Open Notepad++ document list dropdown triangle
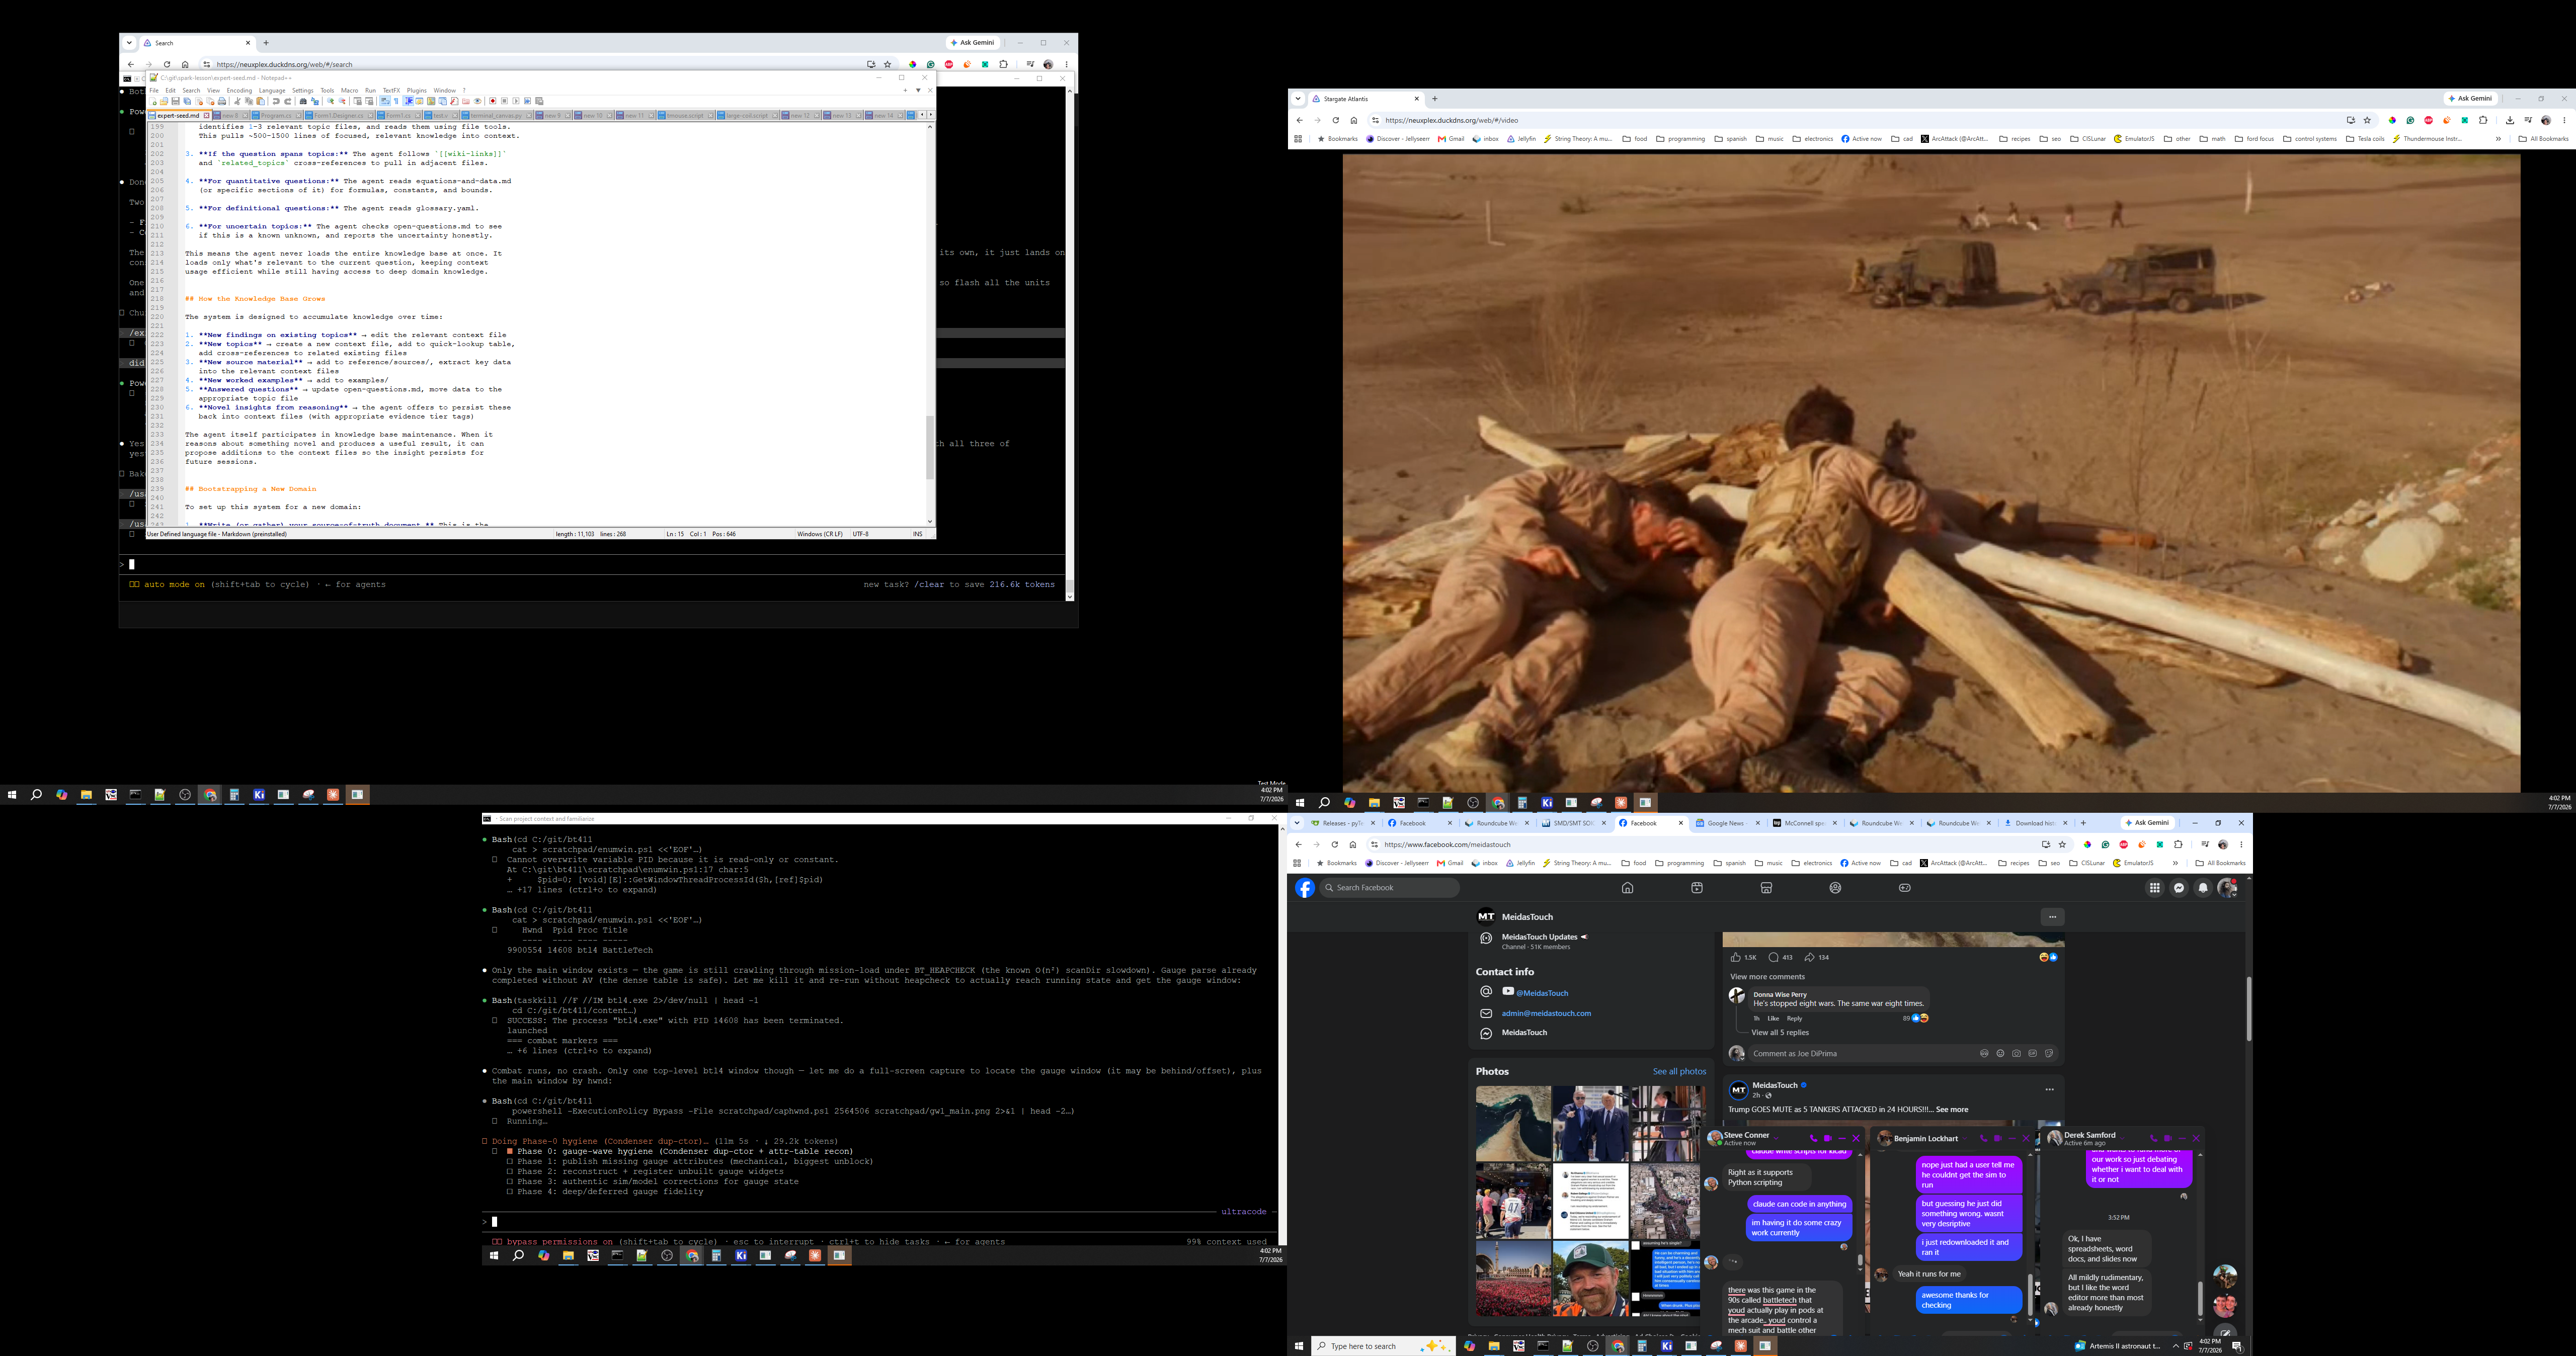The width and height of the screenshot is (2576, 1356). (918, 90)
